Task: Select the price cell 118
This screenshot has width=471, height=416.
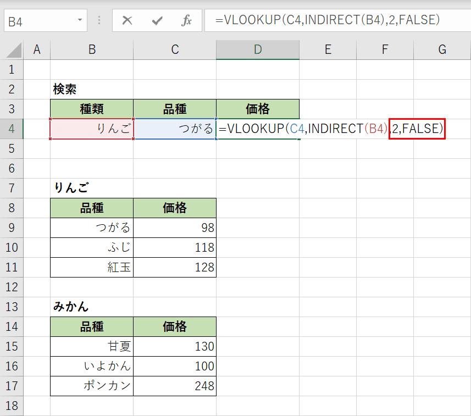Action: pos(175,247)
